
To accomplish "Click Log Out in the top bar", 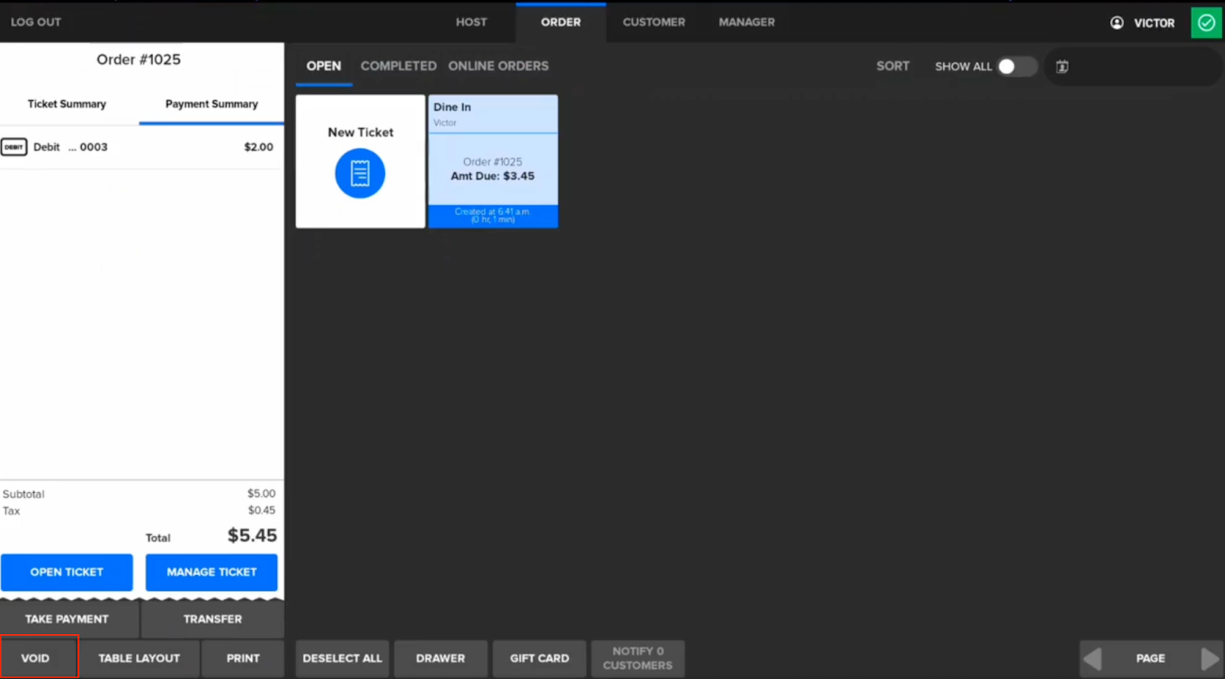I will click(36, 22).
